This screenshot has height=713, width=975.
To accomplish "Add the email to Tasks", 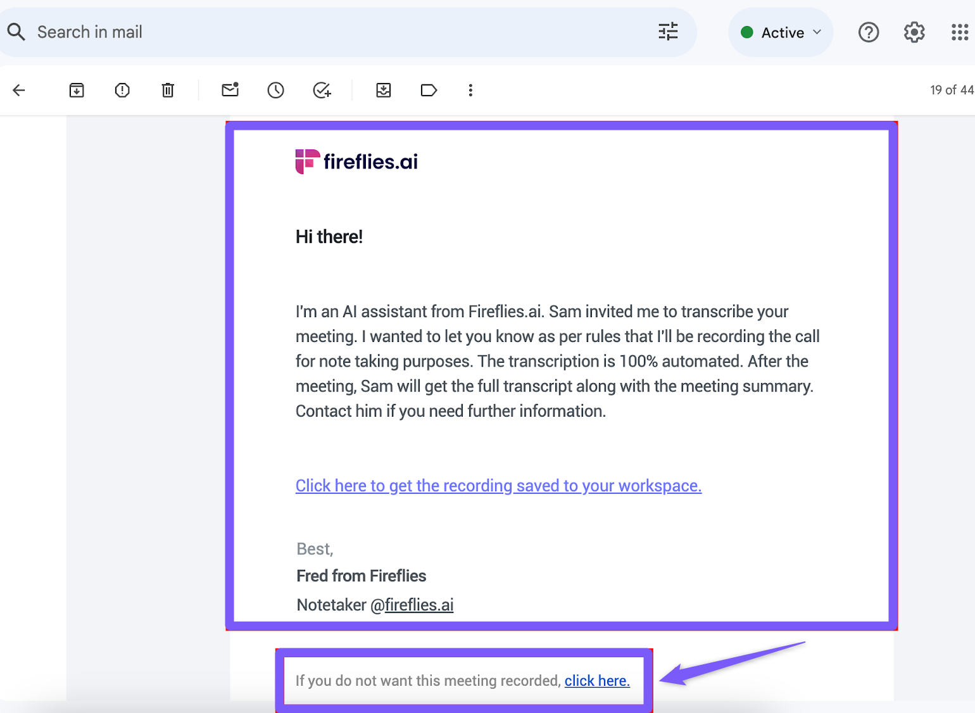I will click(322, 91).
